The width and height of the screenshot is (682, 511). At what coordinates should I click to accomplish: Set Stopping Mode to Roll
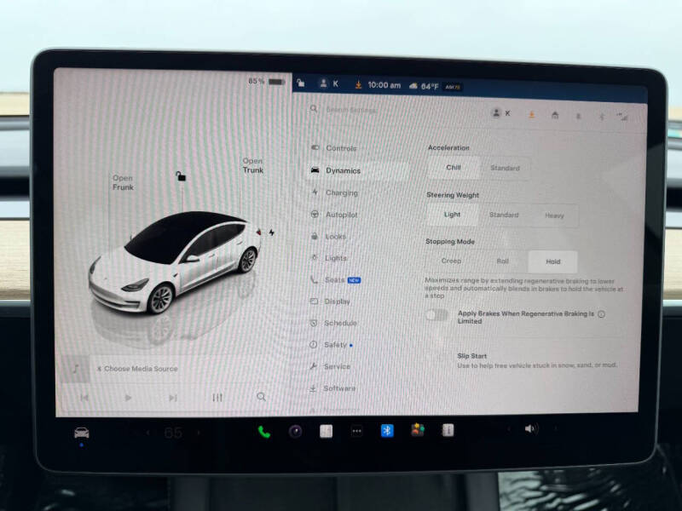click(503, 261)
